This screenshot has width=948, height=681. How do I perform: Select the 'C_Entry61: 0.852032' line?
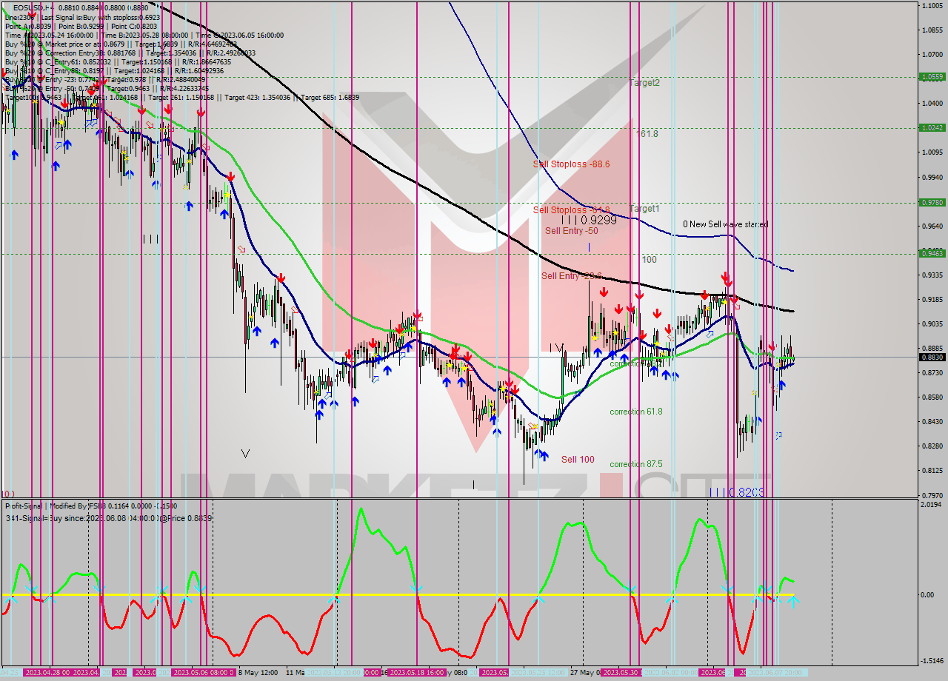click(x=118, y=61)
